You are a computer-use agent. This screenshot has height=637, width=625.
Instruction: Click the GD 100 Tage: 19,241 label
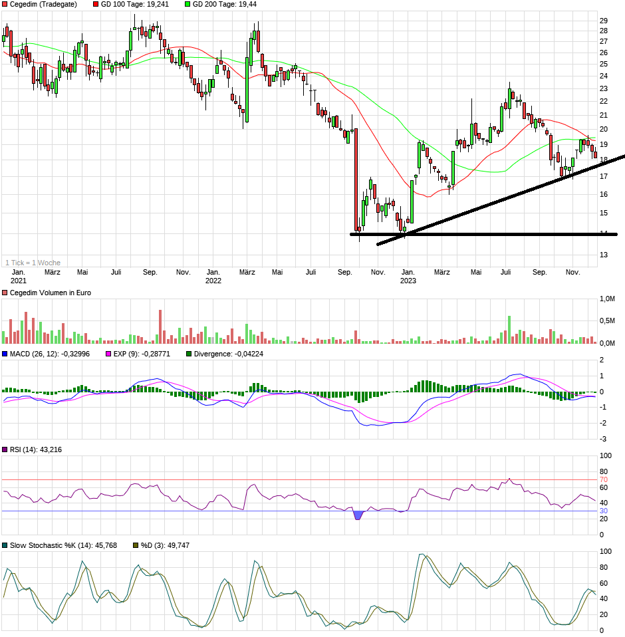(135, 4)
